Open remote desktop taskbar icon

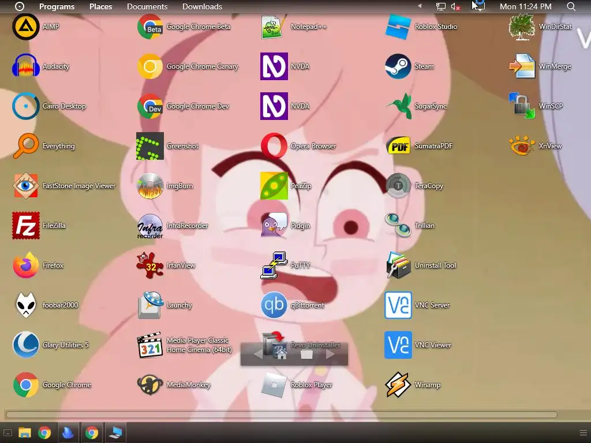[x=115, y=433]
